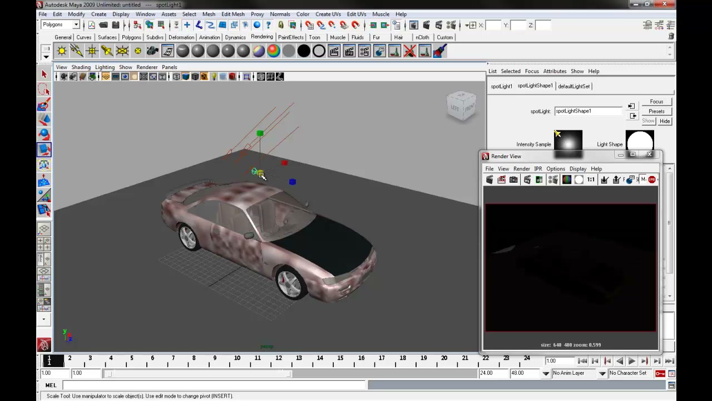712x401 pixels.
Task: Click Display RGB Channels icon in Render View
Action: 566,179
